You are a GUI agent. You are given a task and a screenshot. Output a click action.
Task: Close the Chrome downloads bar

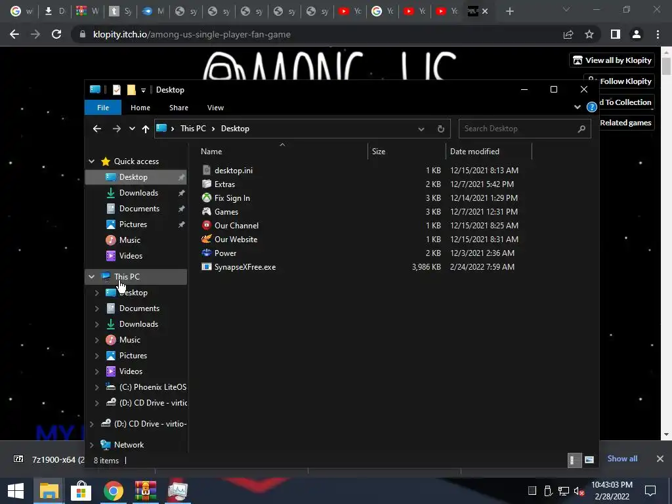[660, 459]
